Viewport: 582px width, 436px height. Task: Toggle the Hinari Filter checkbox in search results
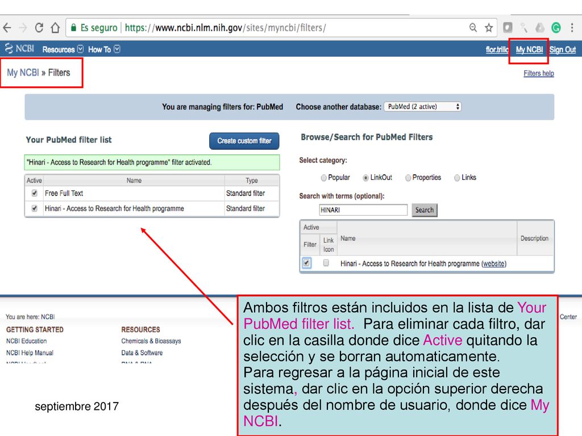coord(306,263)
